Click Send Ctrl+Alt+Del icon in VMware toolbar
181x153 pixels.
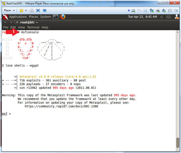tap(32, 10)
